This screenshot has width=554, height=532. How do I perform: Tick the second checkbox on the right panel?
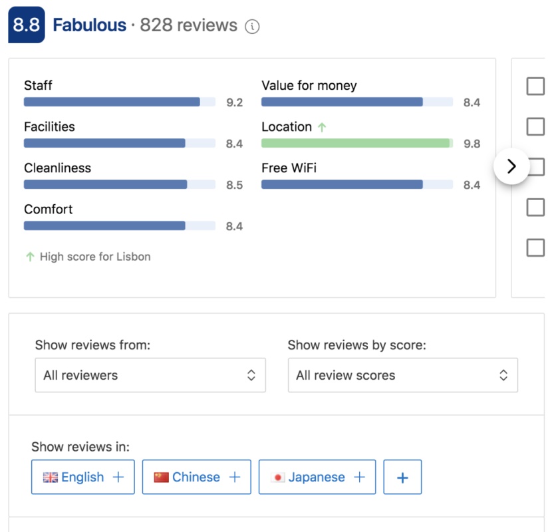coord(535,126)
